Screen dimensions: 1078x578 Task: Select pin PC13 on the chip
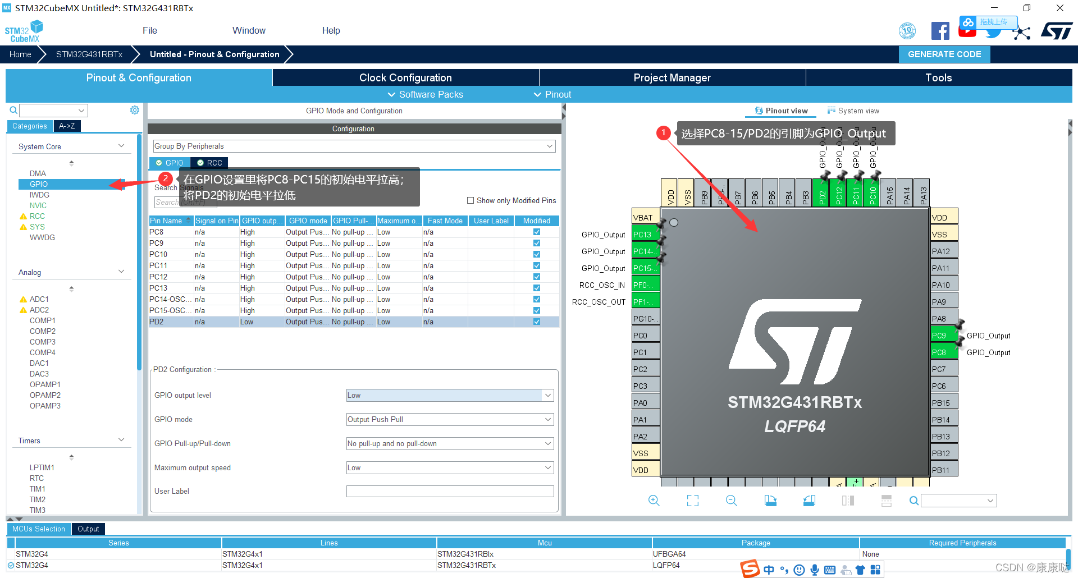(646, 235)
